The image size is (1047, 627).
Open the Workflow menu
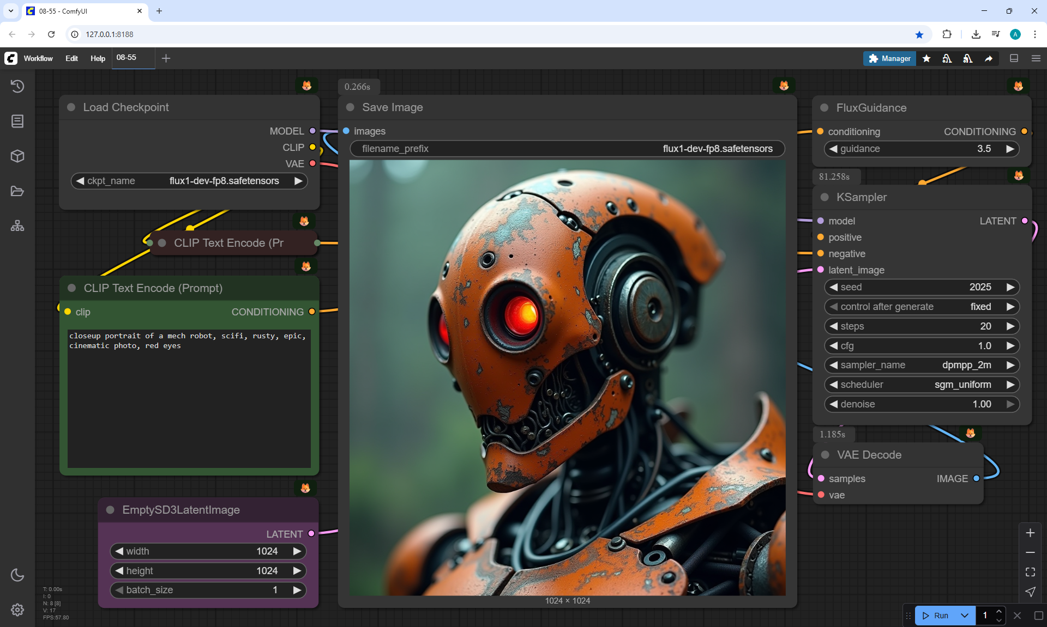38,58
